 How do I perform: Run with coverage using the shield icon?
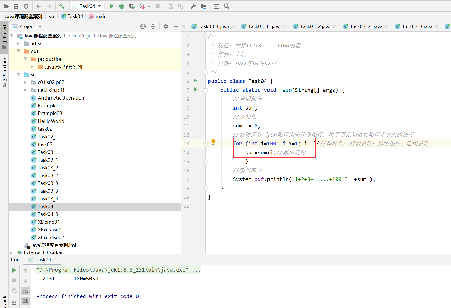point(132,6)
